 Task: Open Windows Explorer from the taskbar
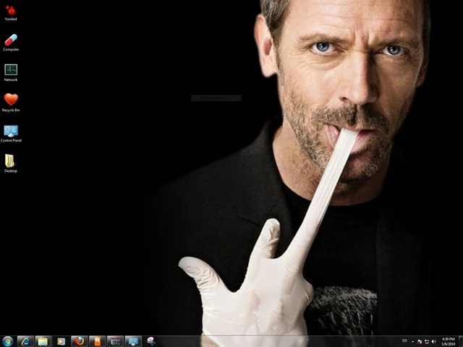point(43,341)
